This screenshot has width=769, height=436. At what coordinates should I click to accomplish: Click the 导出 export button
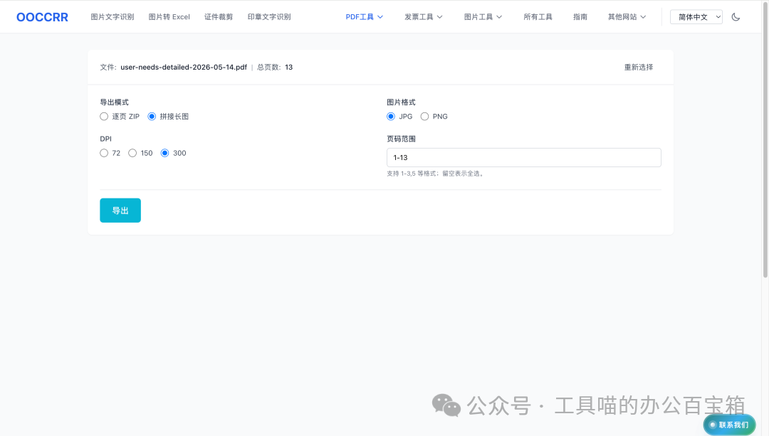point(120,210)
